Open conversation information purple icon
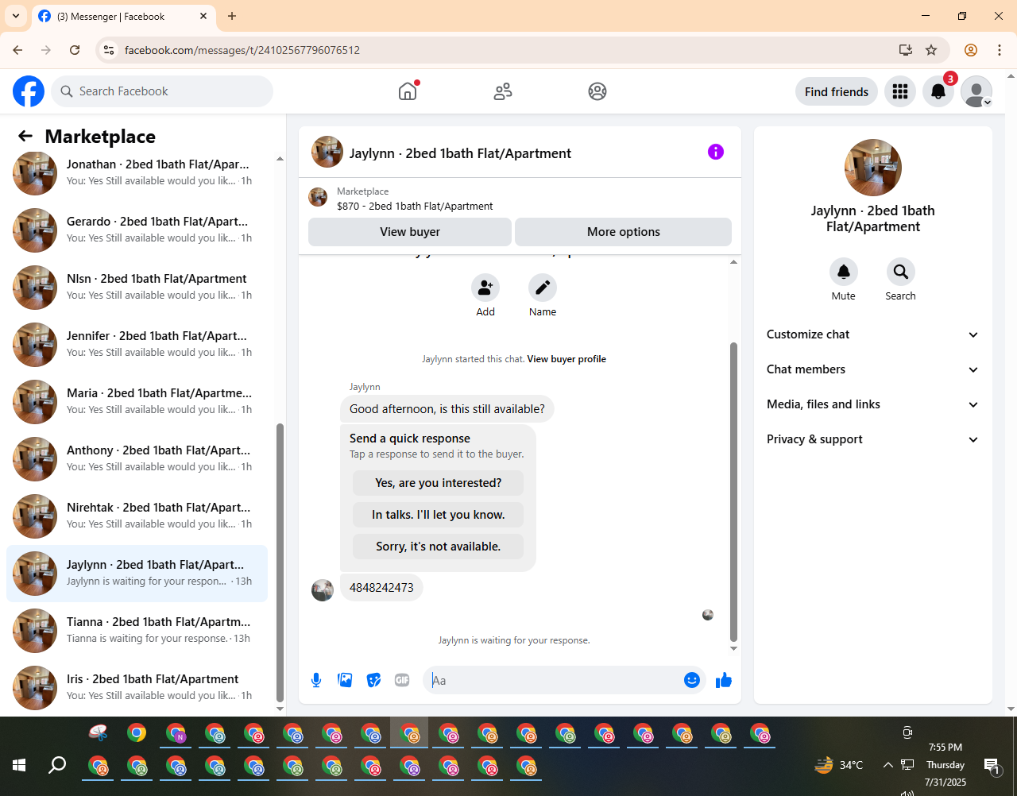 coord(716,152)
